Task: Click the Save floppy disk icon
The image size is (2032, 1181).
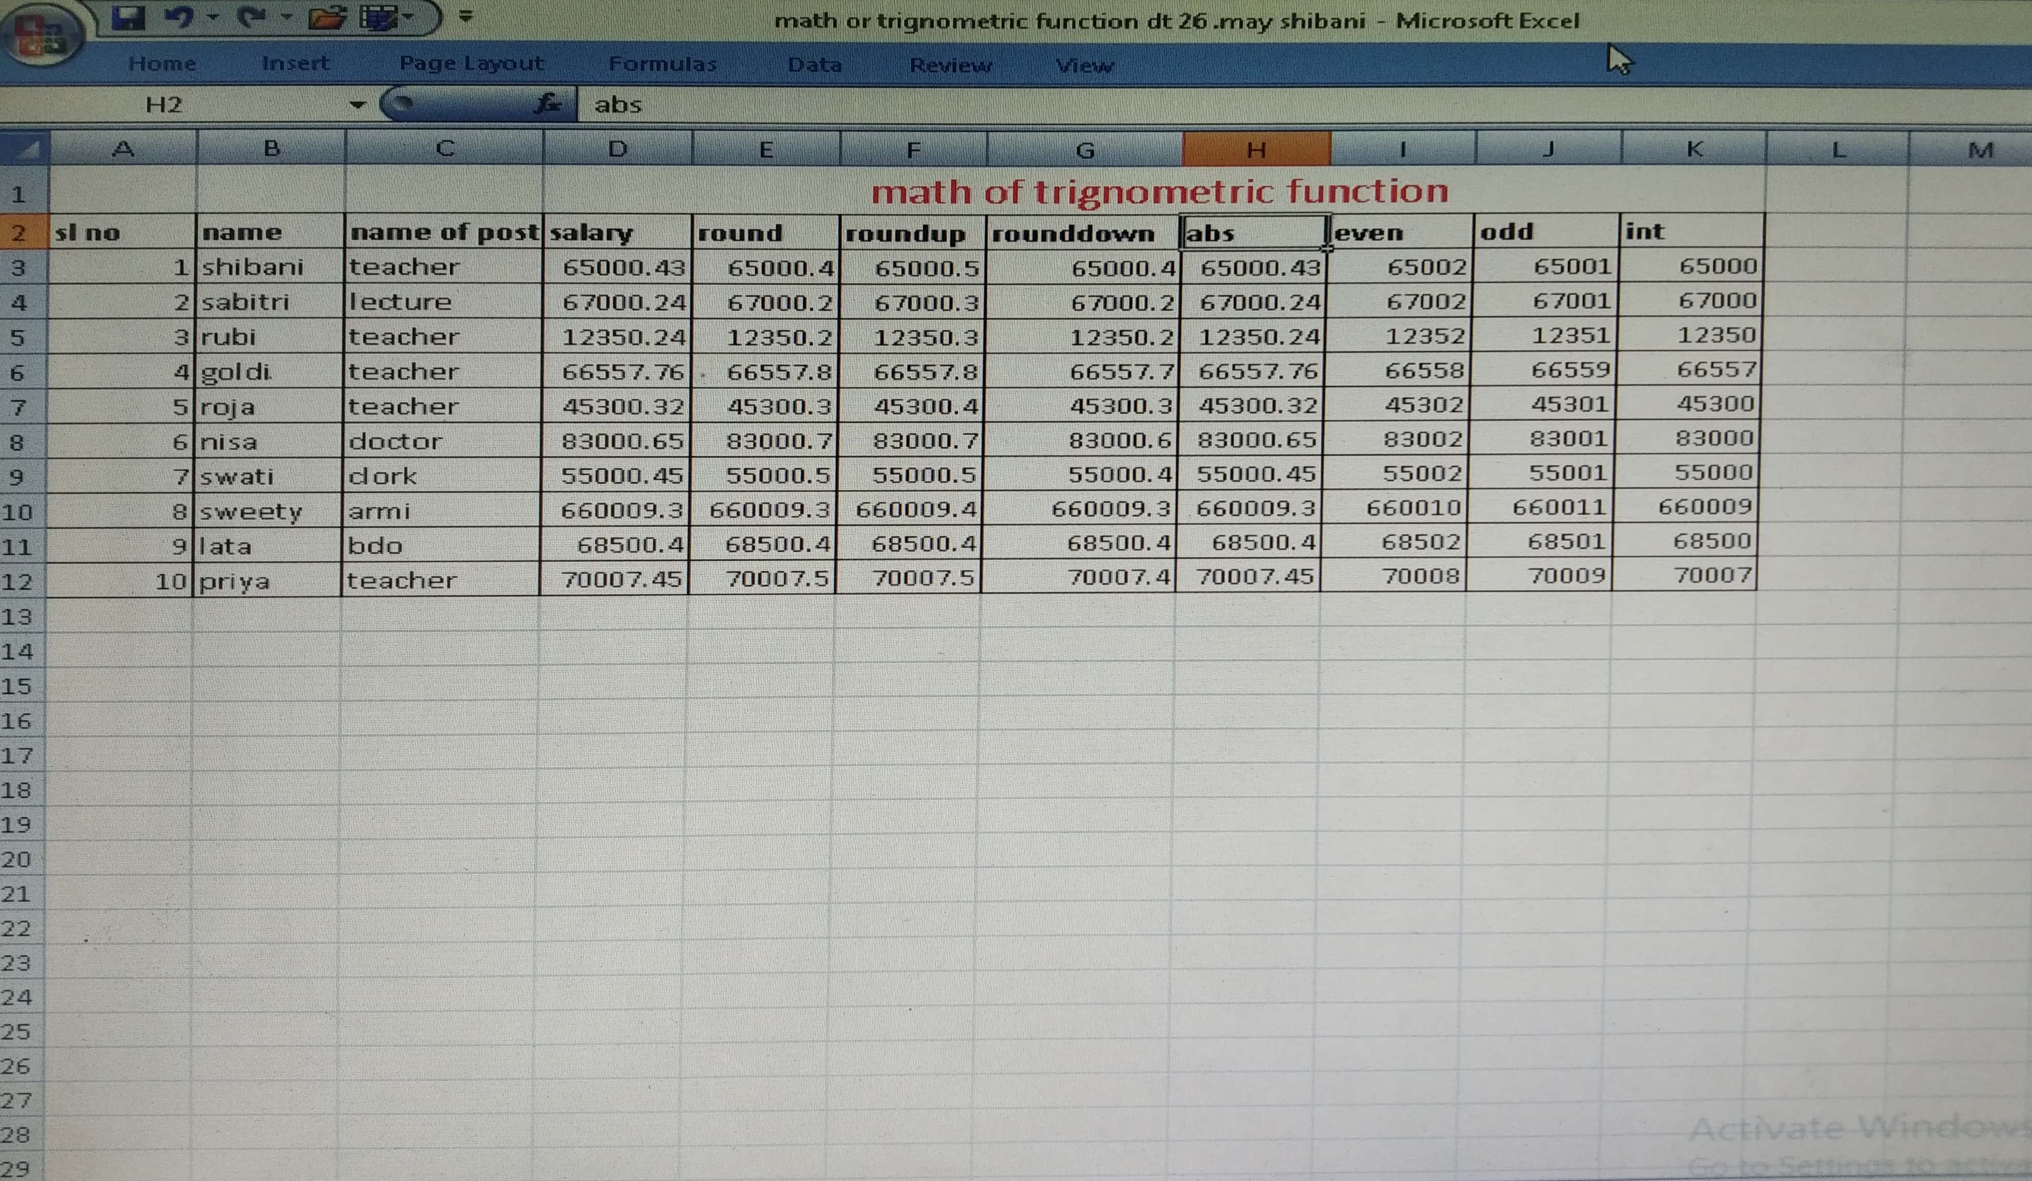Action: [127, 17]
